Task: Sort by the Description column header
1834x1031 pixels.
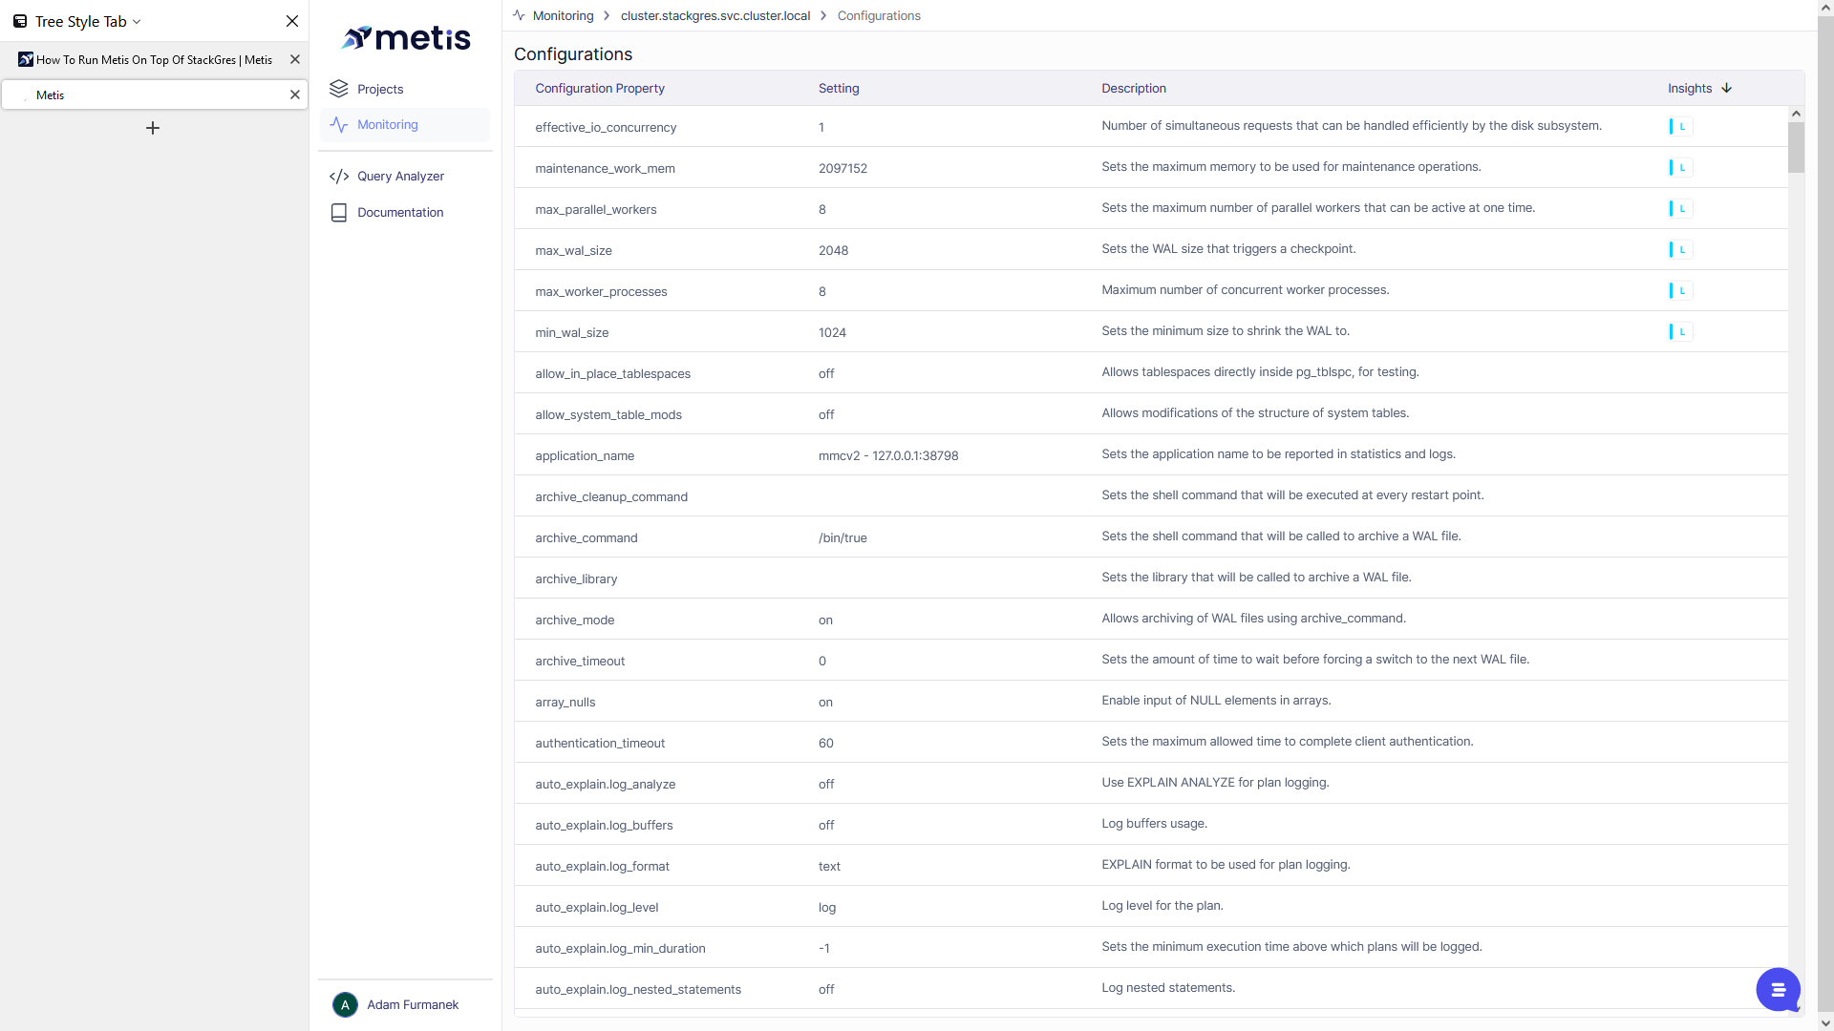Action: (1134, 88)
